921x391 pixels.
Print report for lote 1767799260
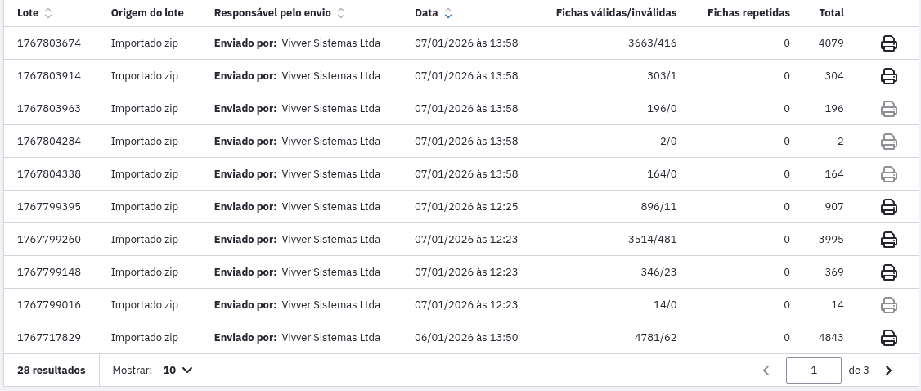click(888, 240)
